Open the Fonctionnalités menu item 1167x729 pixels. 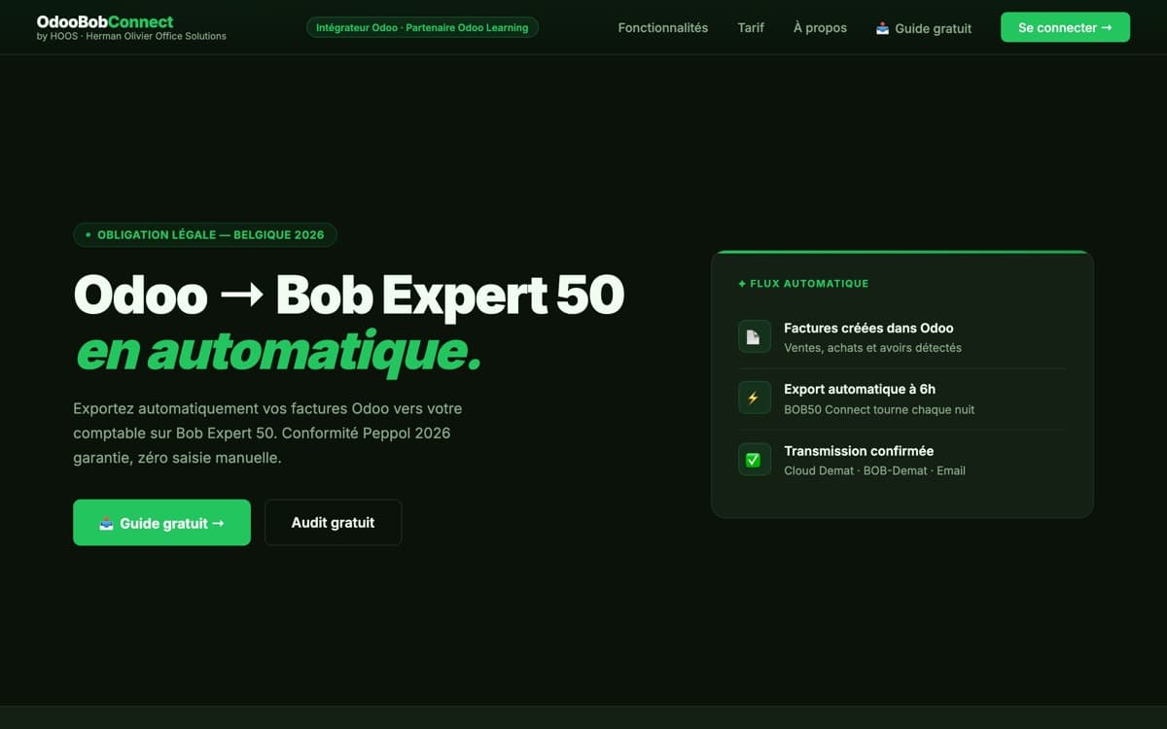coord(663,27)
